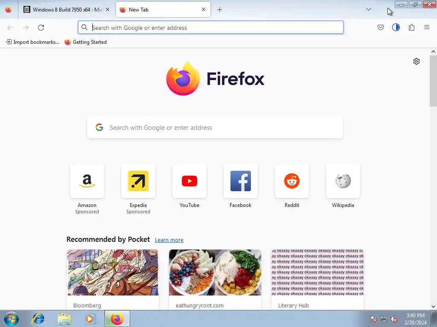Open the clock showing 3:40 PM
The width and height of the screenshot is (437, 327).
coord(415,319)
